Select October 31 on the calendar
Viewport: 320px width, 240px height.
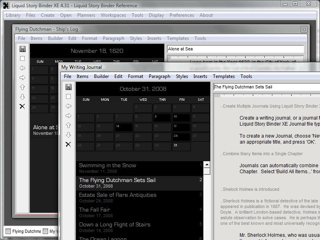point(181,146)
